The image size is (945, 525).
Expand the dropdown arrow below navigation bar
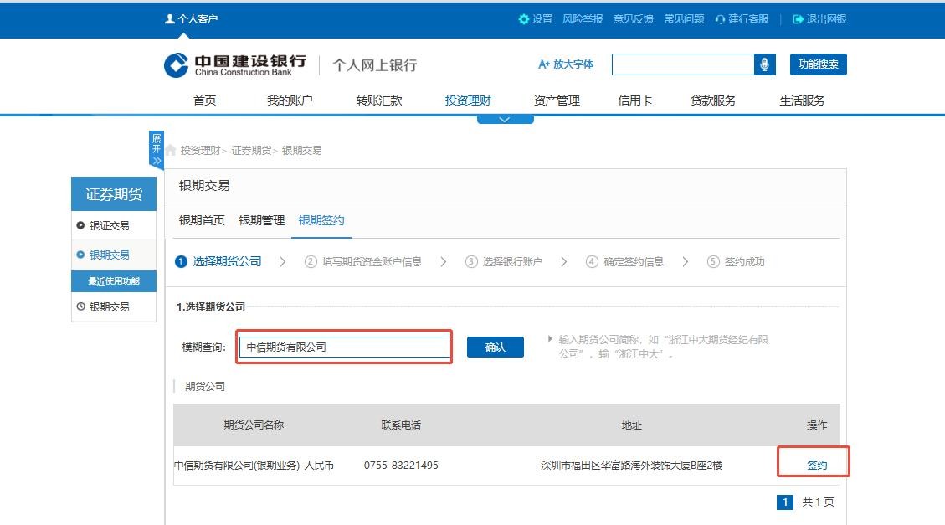point(505,120)
